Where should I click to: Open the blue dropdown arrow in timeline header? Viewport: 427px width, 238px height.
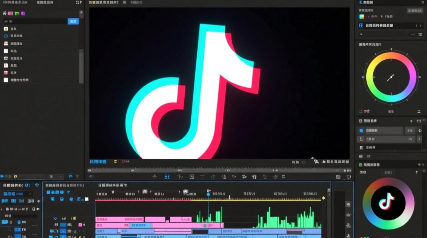point(69,192)
